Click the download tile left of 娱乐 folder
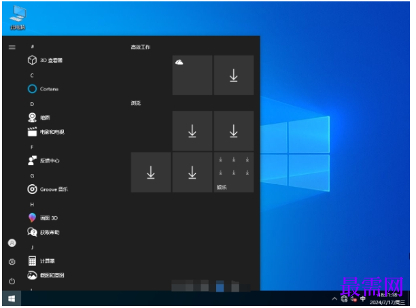The width and height of the screenshot is (416, 308). tap(192, 172)
